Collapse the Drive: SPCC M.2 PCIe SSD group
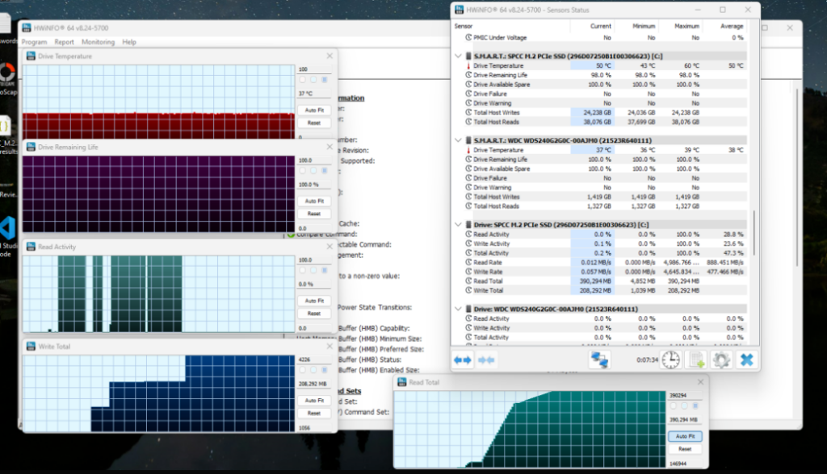Image resolution: width=827 pixels, height=474 pixels. click(x=459, y=224)
